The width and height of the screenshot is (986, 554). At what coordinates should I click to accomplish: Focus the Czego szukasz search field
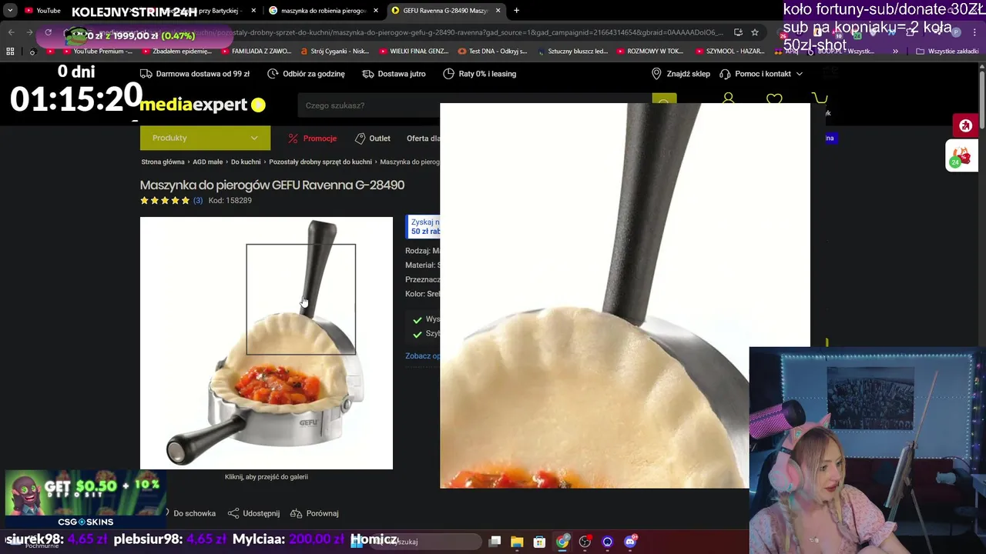coord(475,105)
